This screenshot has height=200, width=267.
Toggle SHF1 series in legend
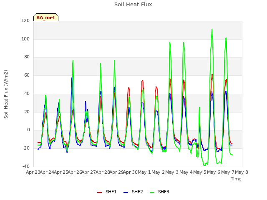[107, 192]
